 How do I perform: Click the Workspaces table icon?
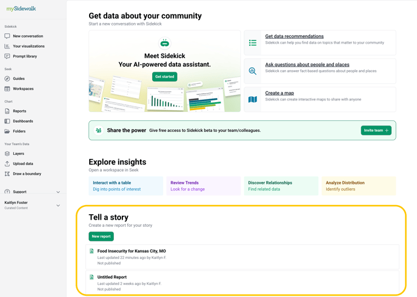coord(7,89)
